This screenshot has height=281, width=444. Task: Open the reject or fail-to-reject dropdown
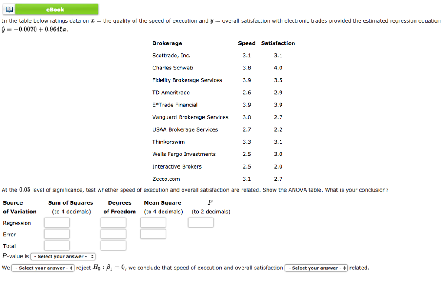42,268
